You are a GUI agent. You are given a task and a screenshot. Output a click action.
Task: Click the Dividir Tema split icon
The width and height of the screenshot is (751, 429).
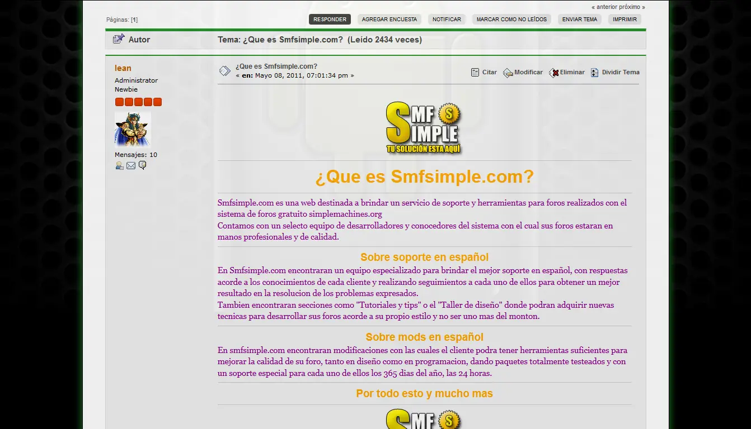pyautogui.click(x=595, y=73)
